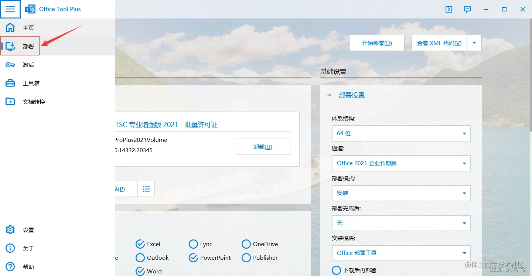Click the 开始部署 button
The width and height of the screenshot is (532, 276).
[376, 43]
